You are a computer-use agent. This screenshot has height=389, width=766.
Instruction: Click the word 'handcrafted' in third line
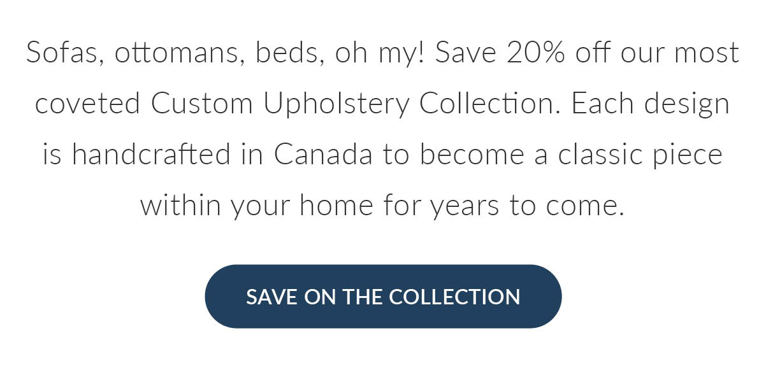pyautogui.click(x=151, y=155)
